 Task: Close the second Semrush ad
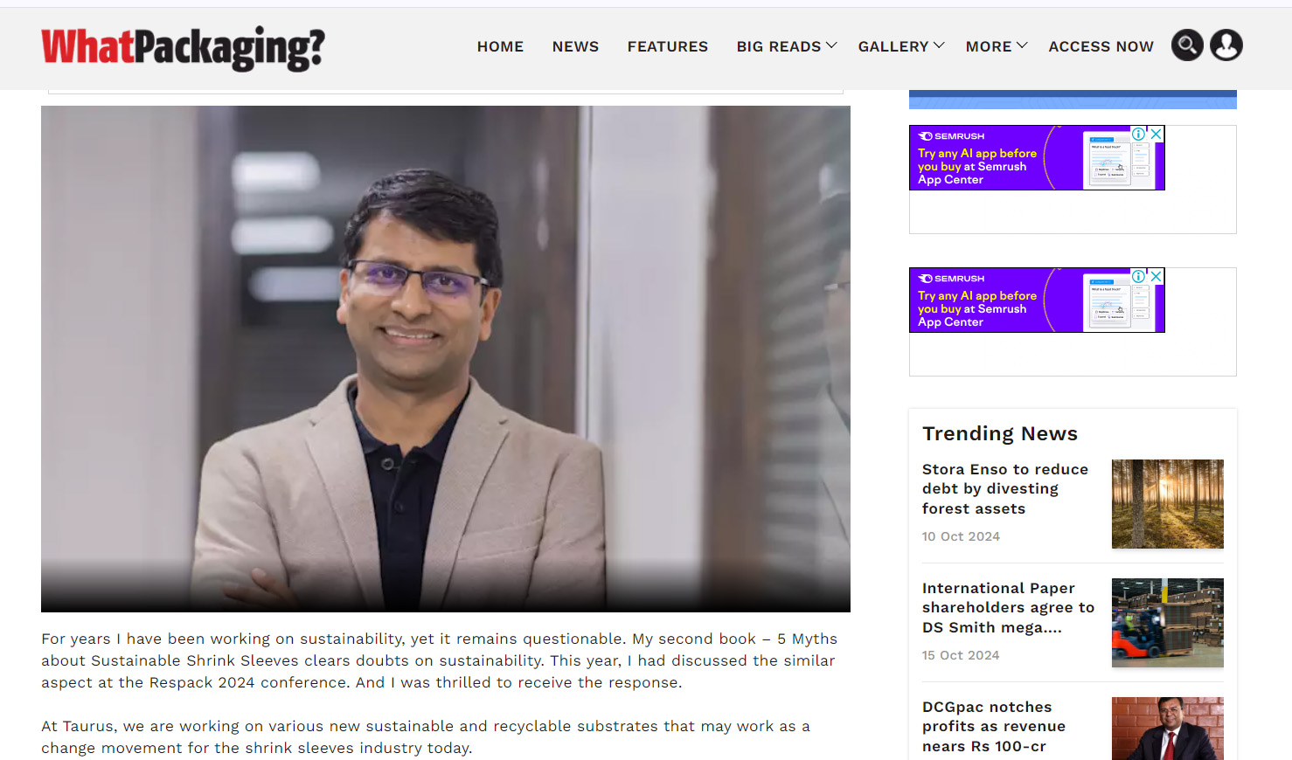(1156, 276)
